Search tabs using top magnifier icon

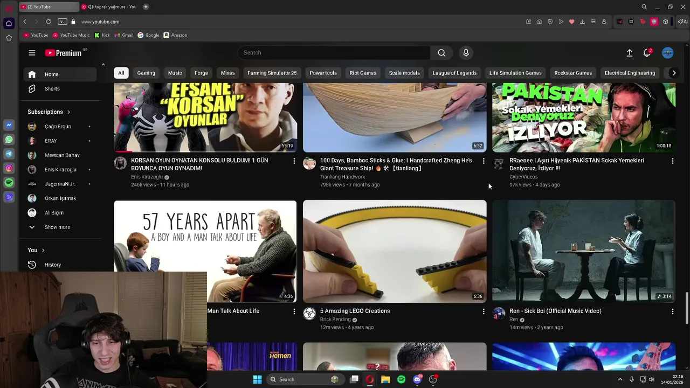pyautogui.click(x=644, y=7)
